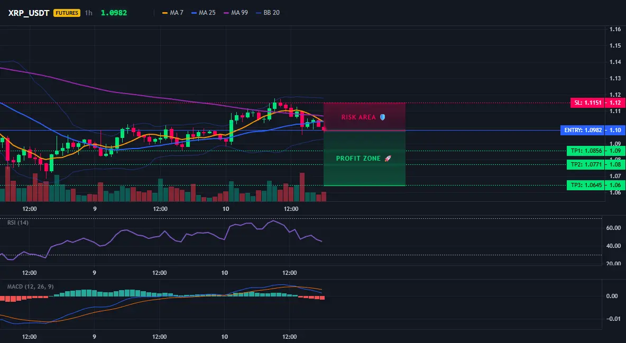Click the XRP_USDT symbol name

[29, 13]
